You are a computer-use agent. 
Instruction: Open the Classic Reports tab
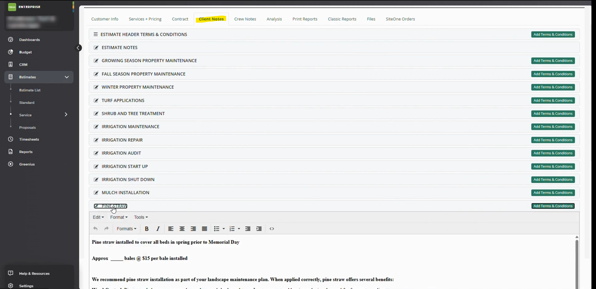342,19
